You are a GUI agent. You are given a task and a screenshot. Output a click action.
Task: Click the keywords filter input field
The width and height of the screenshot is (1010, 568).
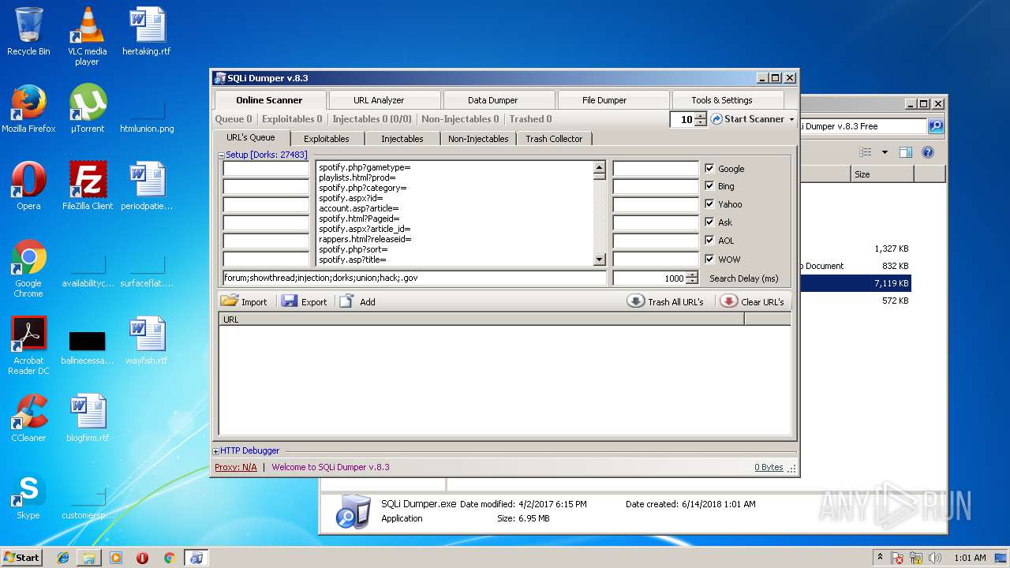point(415,278)
